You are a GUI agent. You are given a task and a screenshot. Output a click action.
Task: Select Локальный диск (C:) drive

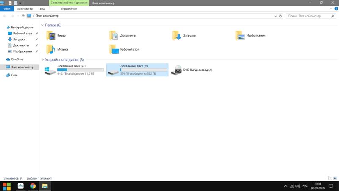(x=75, y=70)
